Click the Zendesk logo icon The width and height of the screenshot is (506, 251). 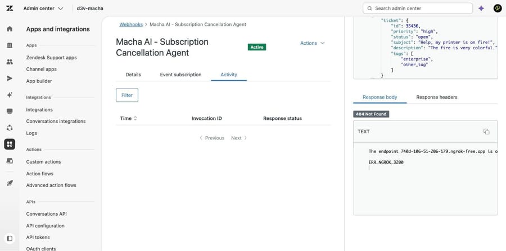10,8
